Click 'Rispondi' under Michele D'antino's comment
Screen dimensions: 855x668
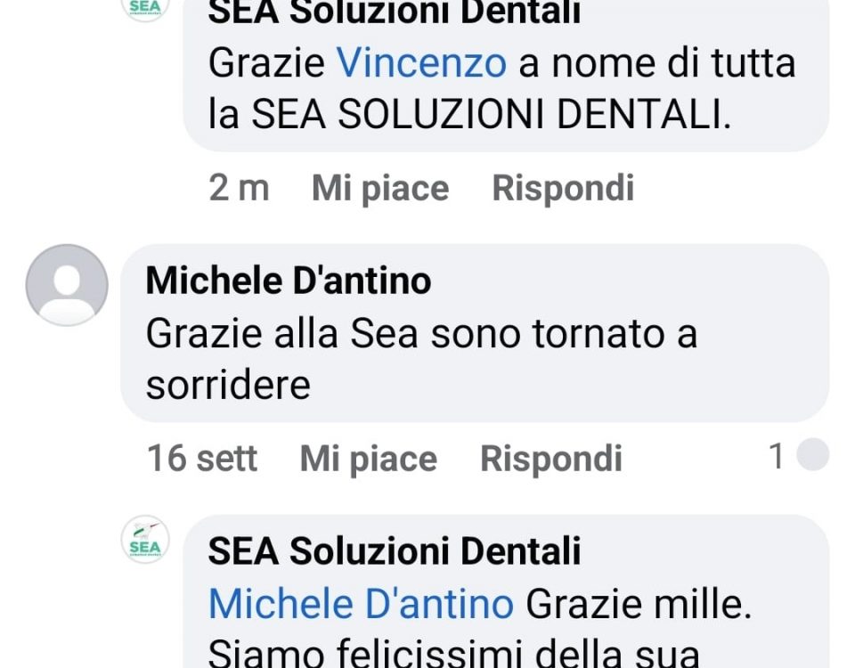[x=550, y=458]
